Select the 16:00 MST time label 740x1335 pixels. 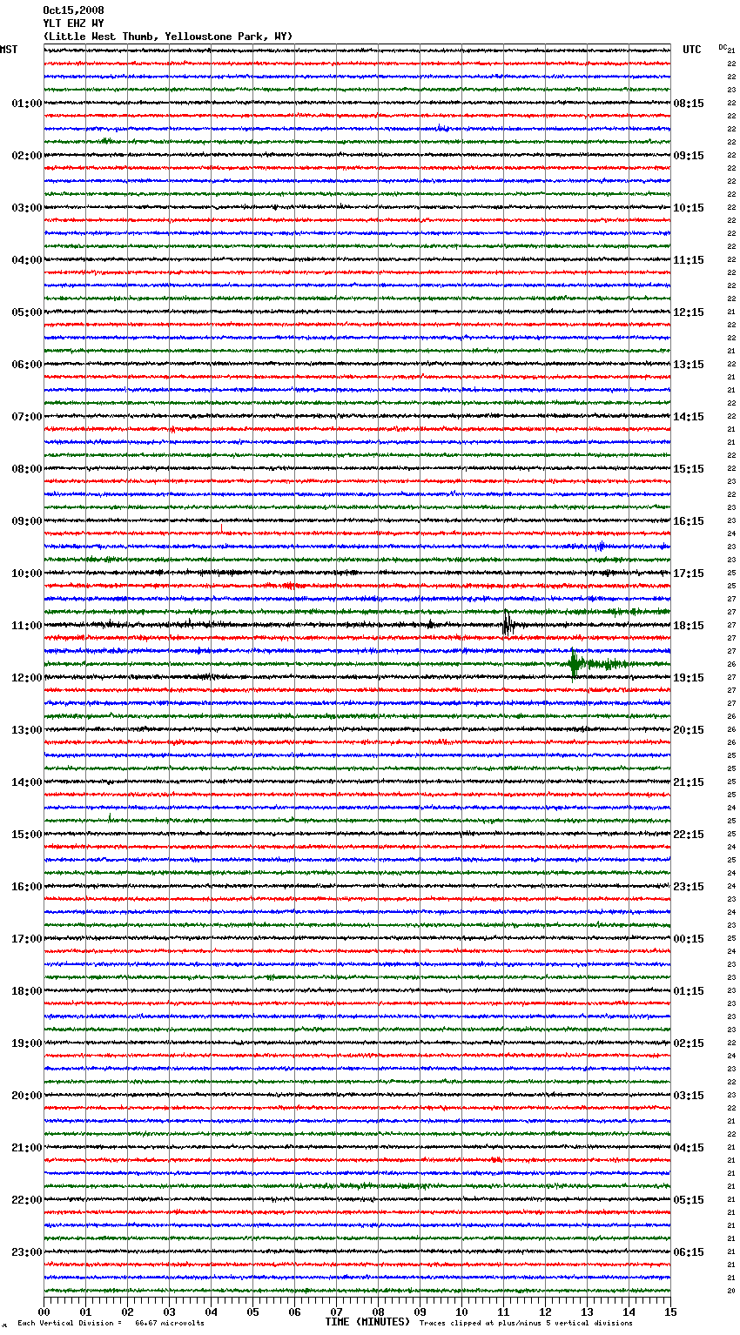(x=27, y=887)
